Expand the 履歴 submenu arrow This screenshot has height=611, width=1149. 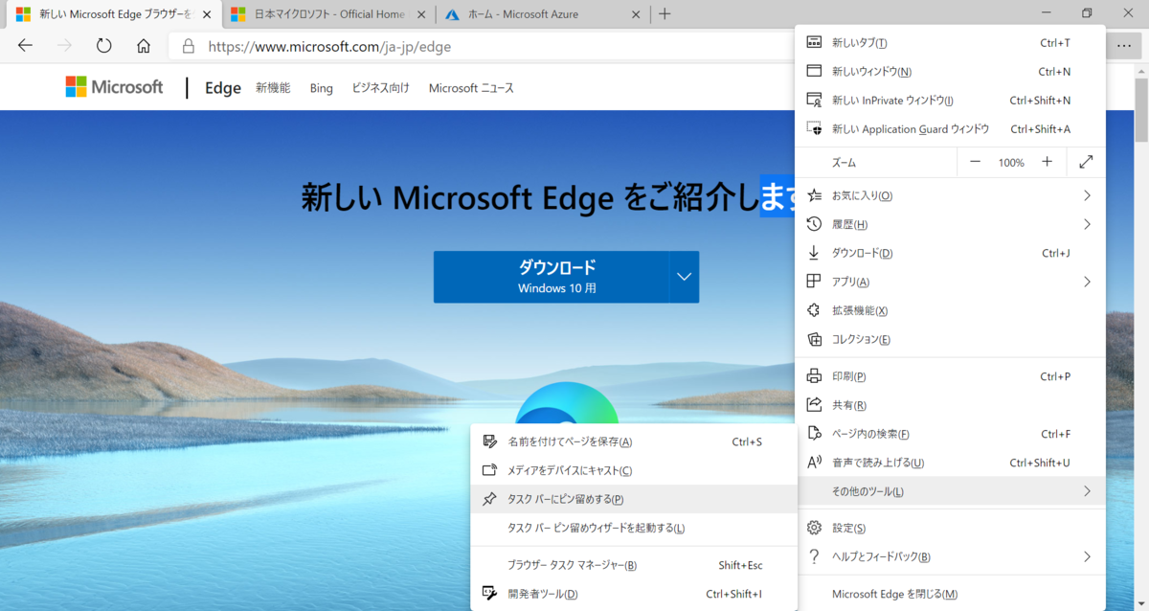coord(1087,224)
